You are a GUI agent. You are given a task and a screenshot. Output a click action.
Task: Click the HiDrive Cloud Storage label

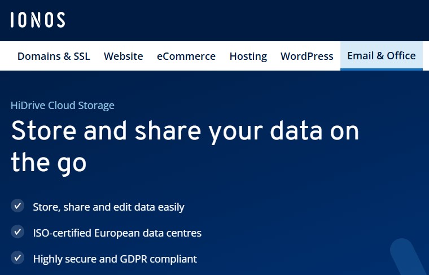click(x=62, y=105)
